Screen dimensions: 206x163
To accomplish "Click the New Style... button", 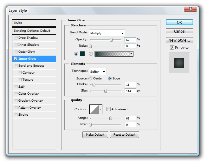I will [179, 40].
